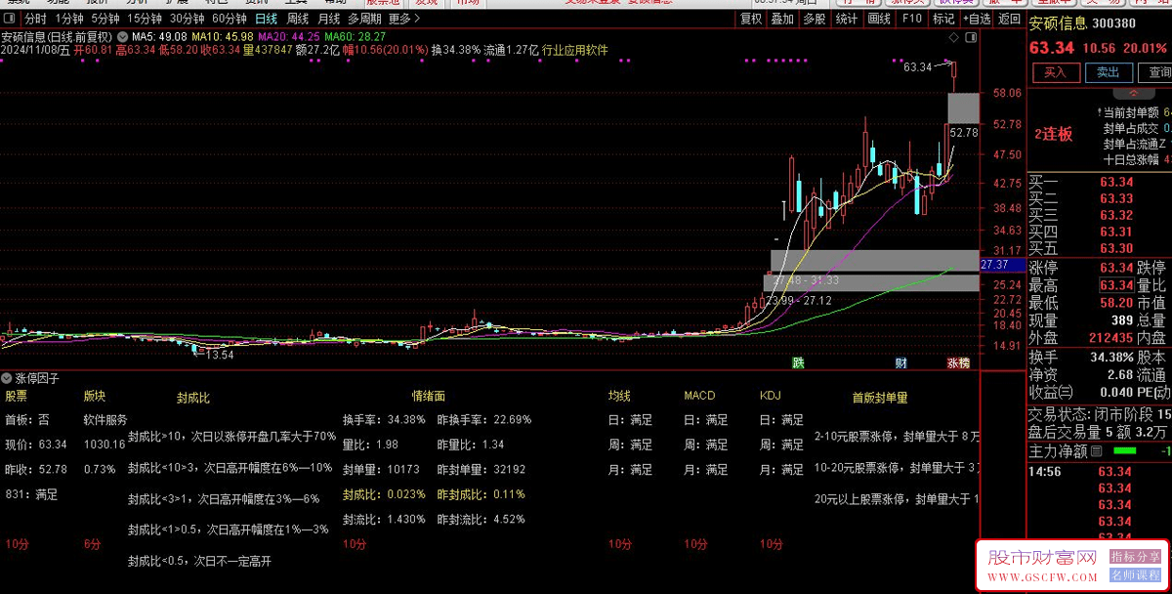Expand the 更多 more periods menu
This screenshot has height=594, width=1172.
403,19
